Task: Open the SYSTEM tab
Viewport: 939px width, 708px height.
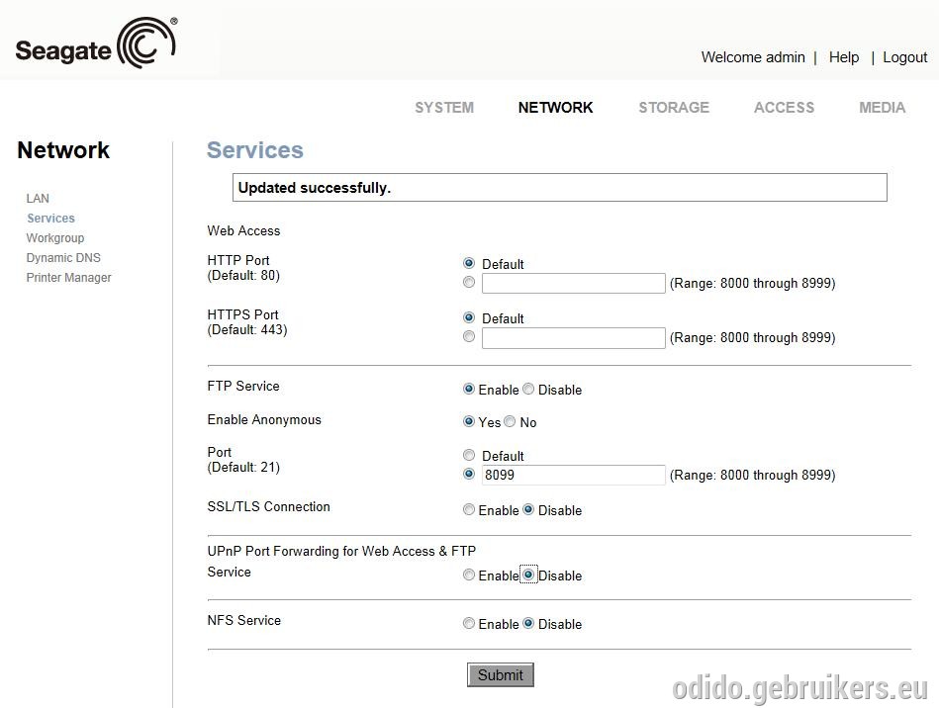Action: [x=444, y=108]
